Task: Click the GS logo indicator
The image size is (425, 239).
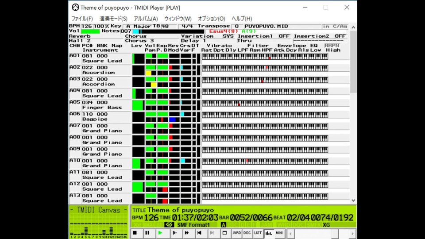Action: 169,225
